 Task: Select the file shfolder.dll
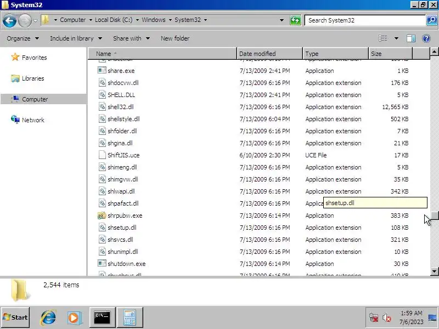coord(122,131)
